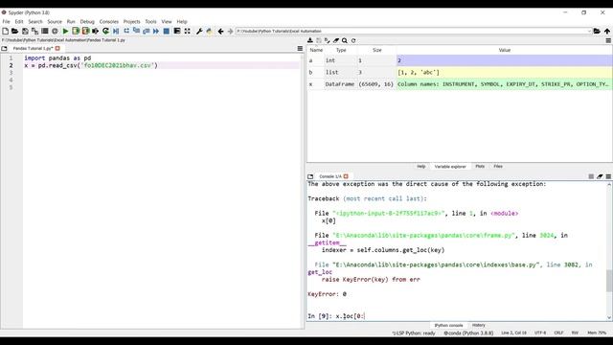
Task: Go back with the left arrow icon
Action: coord(220,31)
